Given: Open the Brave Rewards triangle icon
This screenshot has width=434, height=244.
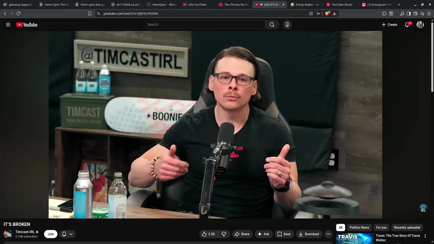Looking at the screenshot, I should coord(335,14).
